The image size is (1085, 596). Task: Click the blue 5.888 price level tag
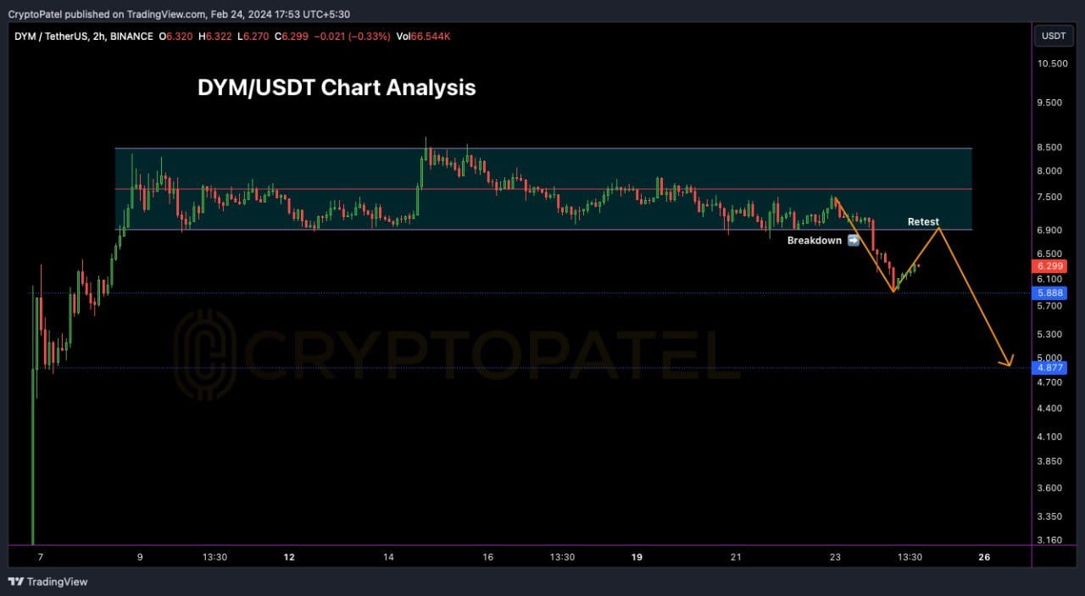pos(1049,292)
